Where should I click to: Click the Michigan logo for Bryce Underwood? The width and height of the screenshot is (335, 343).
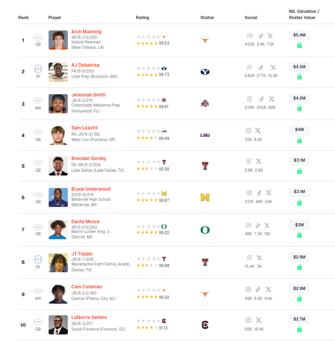coord(205,198)
